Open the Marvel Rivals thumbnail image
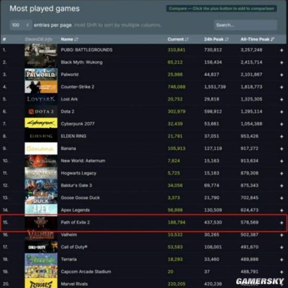Viewport: 288px width, 288px height. [x=41, y=283]
